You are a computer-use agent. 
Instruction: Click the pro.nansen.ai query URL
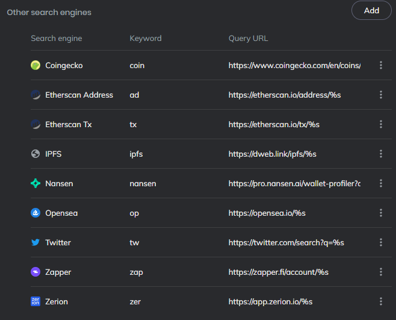[x=294, y=184]
